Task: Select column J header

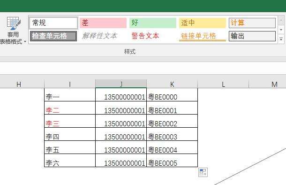Action: coord(121,84)
